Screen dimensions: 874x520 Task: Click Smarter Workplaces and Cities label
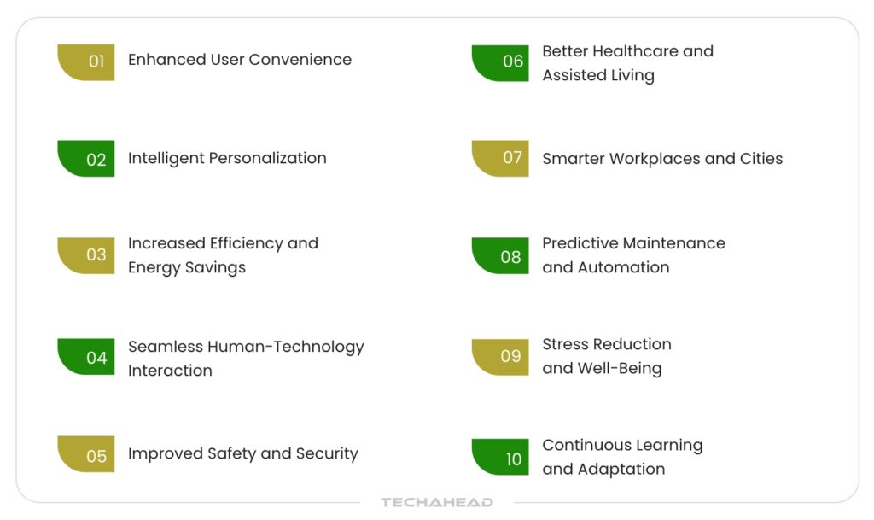point(662,159)
